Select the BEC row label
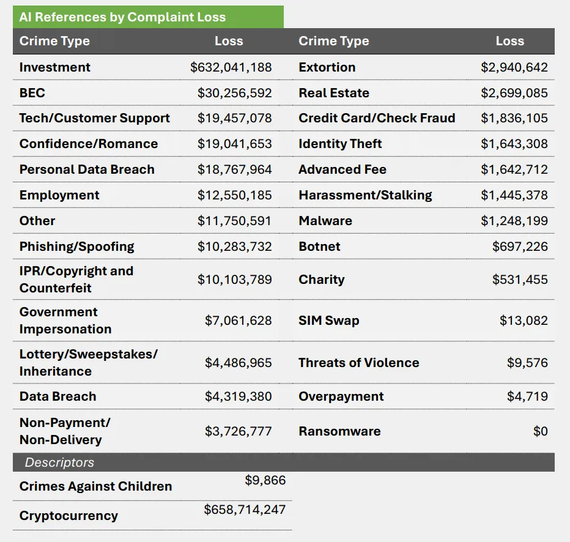The height and width of the screenshot is (542, 570). point(32,93)
